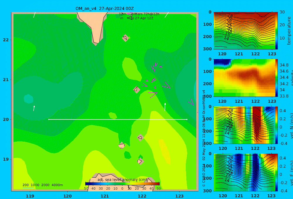Click the magenta drifter arrow near 122.65E 20.85N
293x199 pixels.
point(166,85)
